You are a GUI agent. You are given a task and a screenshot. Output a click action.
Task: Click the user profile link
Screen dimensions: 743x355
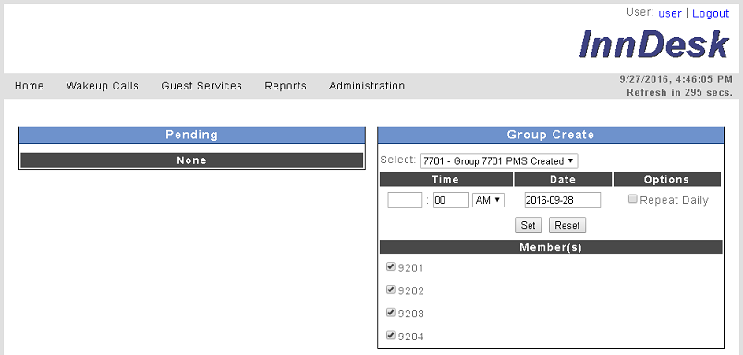pyautogui.click(x=670, y=13)
